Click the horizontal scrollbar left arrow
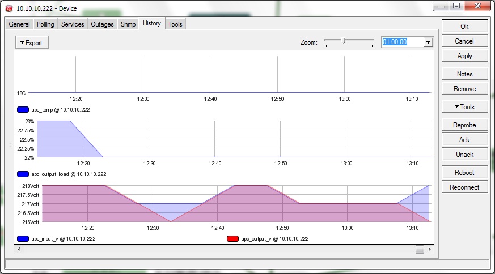 pos(19,249)
